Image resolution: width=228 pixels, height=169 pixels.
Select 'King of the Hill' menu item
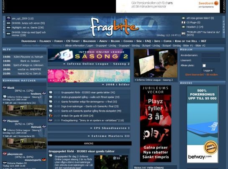(186, 41)
